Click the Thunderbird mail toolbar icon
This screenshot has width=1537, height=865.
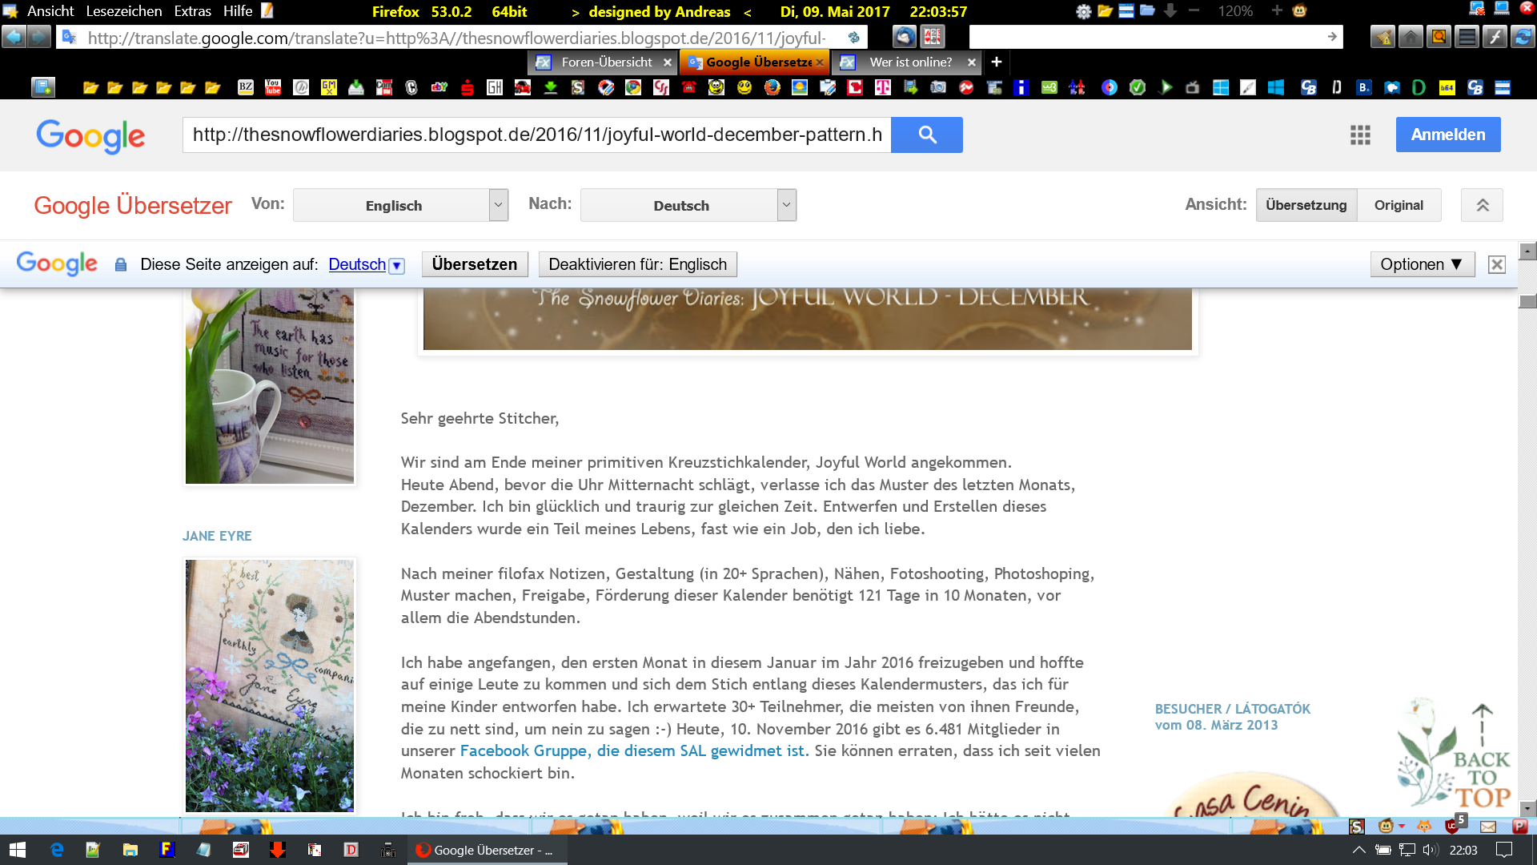(x=904, y=36)
